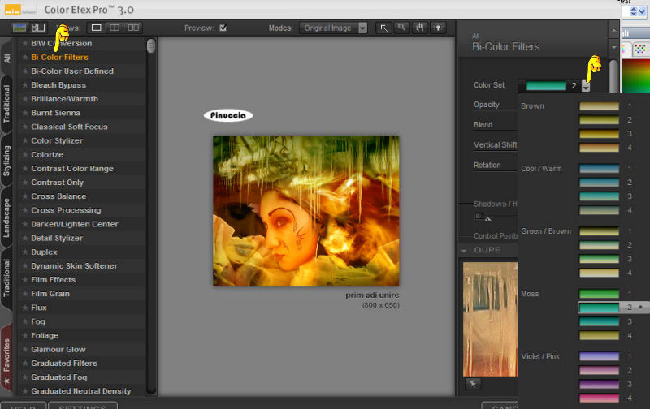Select the hand pan tool

(420, 28)
